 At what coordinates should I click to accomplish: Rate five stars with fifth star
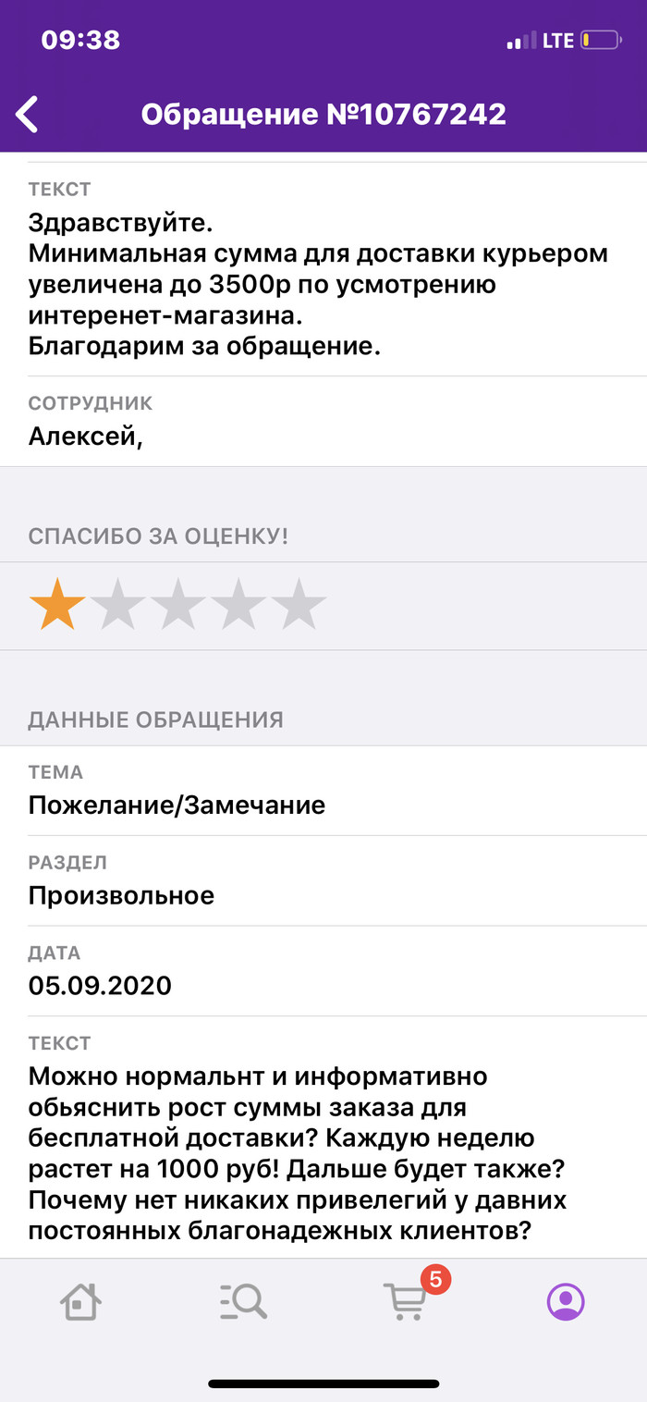pos(299,605)
